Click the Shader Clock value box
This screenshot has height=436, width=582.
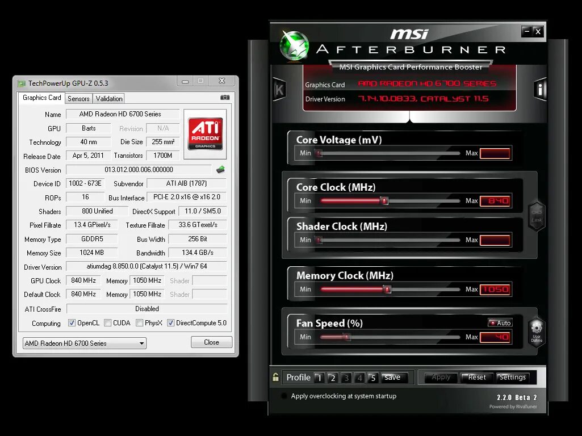(496, 240)
